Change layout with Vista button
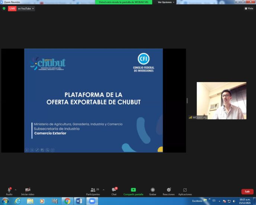This screenshot has width=256, height=205. 249,8
